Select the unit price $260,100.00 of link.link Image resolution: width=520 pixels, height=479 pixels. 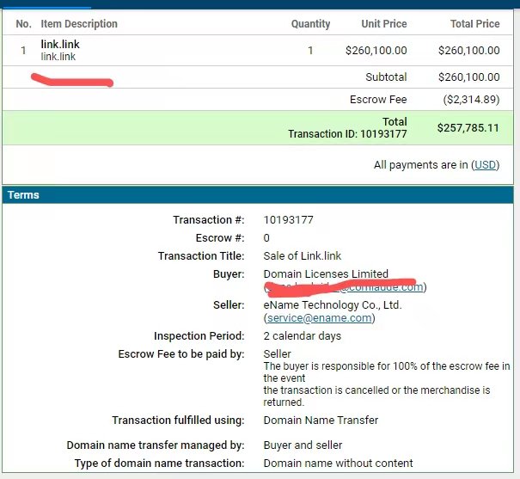coord(376,51)
